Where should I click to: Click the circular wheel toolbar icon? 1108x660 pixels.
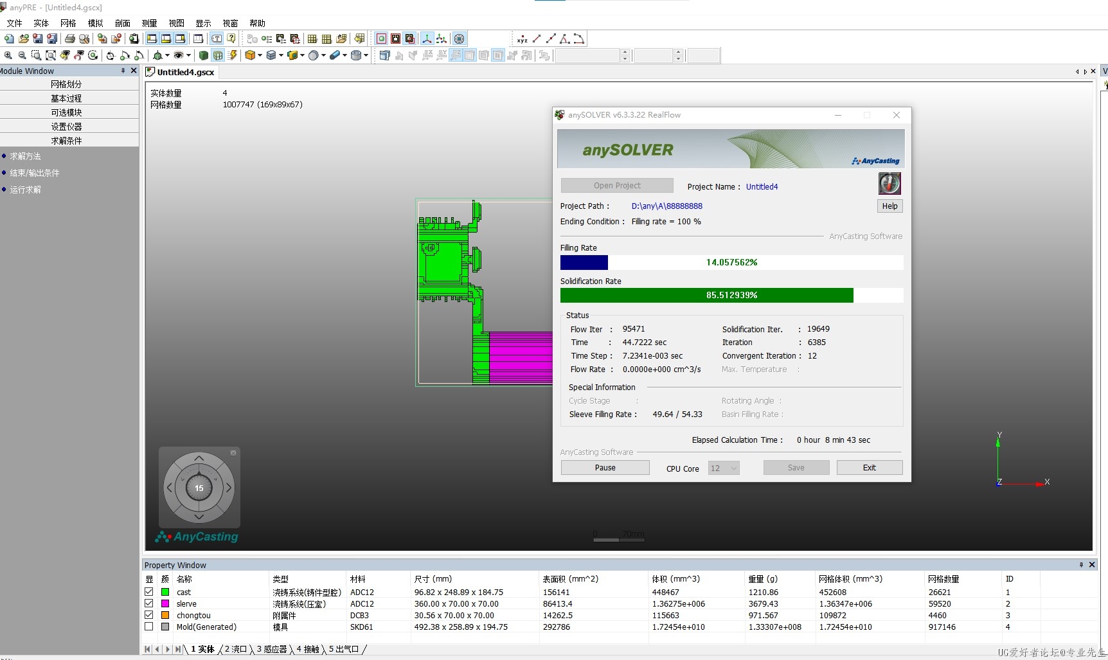tap(459, 39)
